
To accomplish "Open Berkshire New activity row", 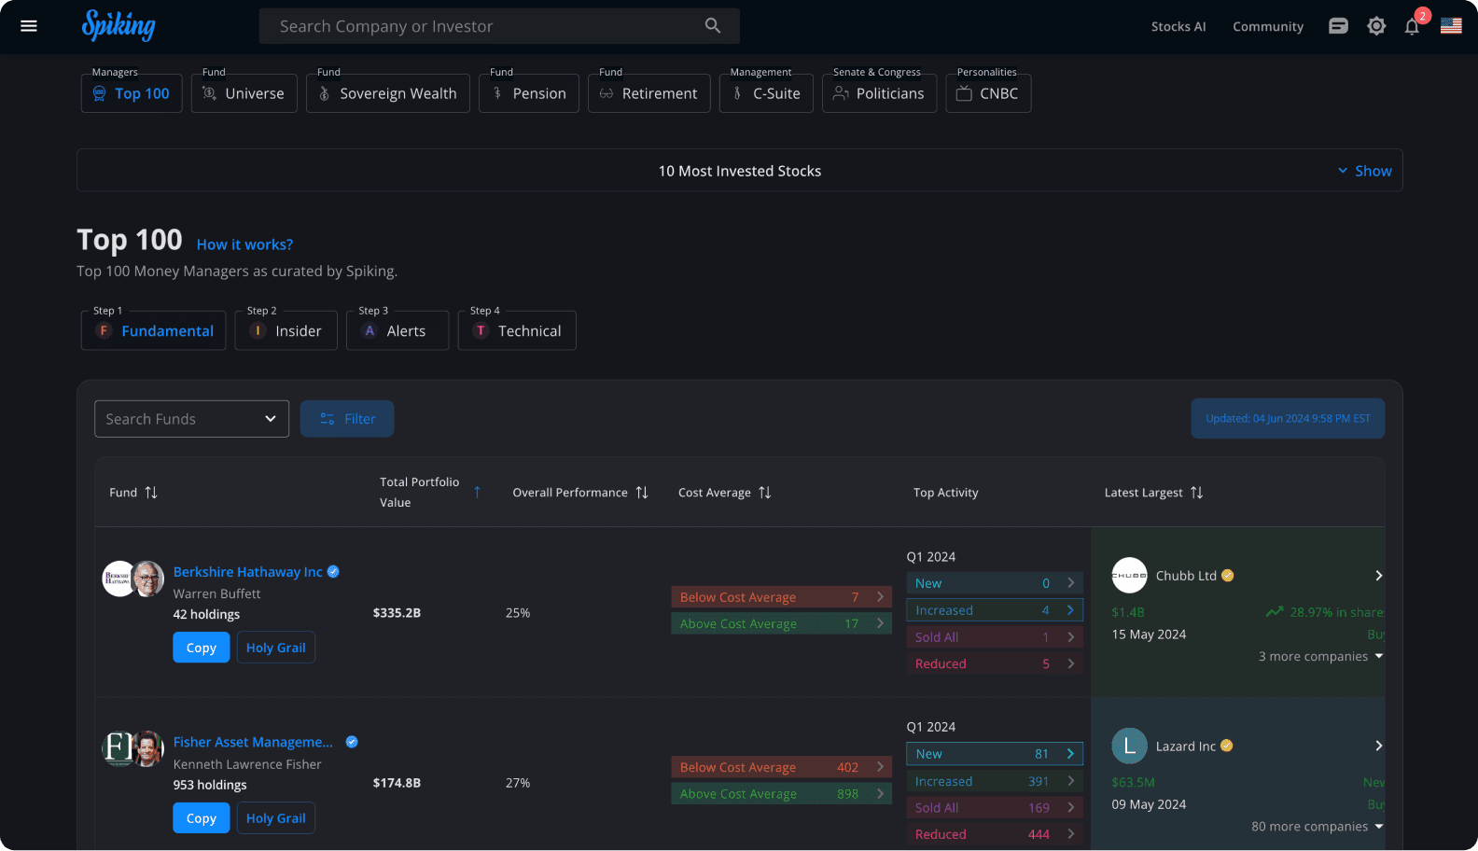I will 995,583.
